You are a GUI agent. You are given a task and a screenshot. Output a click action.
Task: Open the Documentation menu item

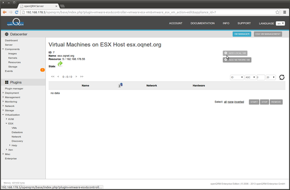pos(202,23)
